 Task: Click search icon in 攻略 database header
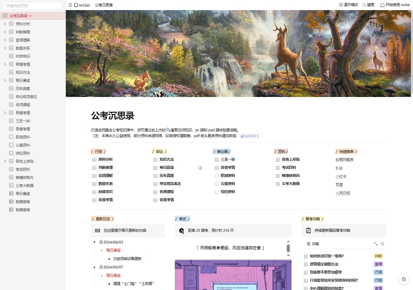pyautogui.click(x=382, y=244)
